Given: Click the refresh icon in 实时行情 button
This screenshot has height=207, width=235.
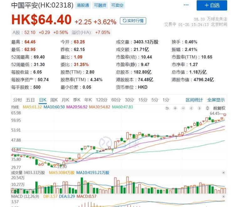Looking at the screenshot, I should [x=124, y=21].
